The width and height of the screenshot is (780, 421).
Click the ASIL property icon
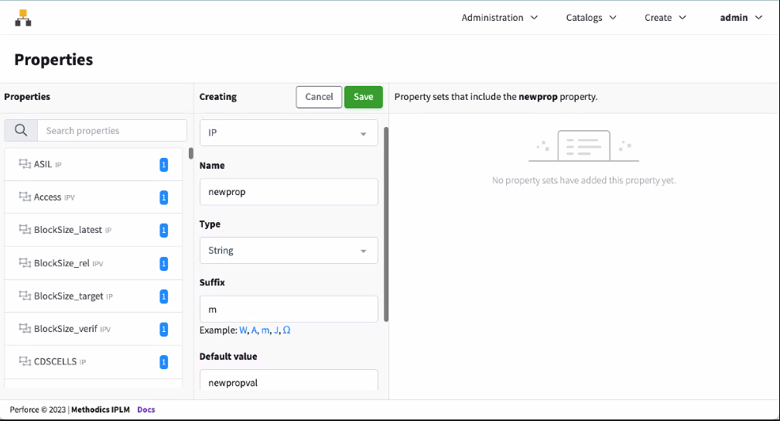[x=24, y=165]
